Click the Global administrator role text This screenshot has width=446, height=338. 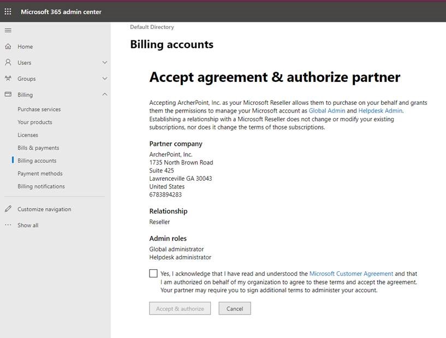176,249
